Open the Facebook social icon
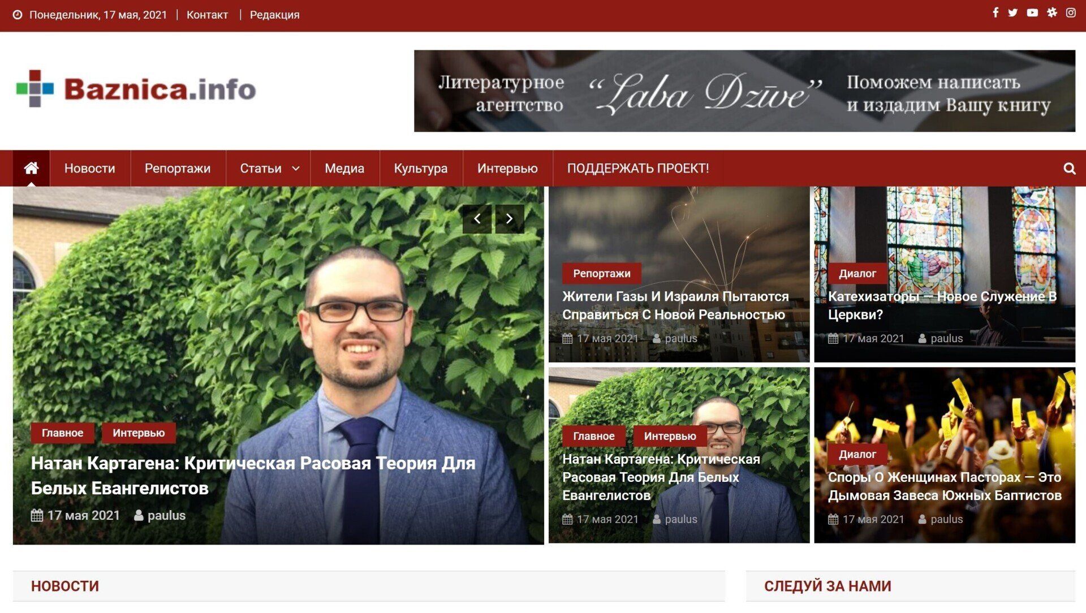Screen dimensions: 1086x613 (x=996, y=12)
